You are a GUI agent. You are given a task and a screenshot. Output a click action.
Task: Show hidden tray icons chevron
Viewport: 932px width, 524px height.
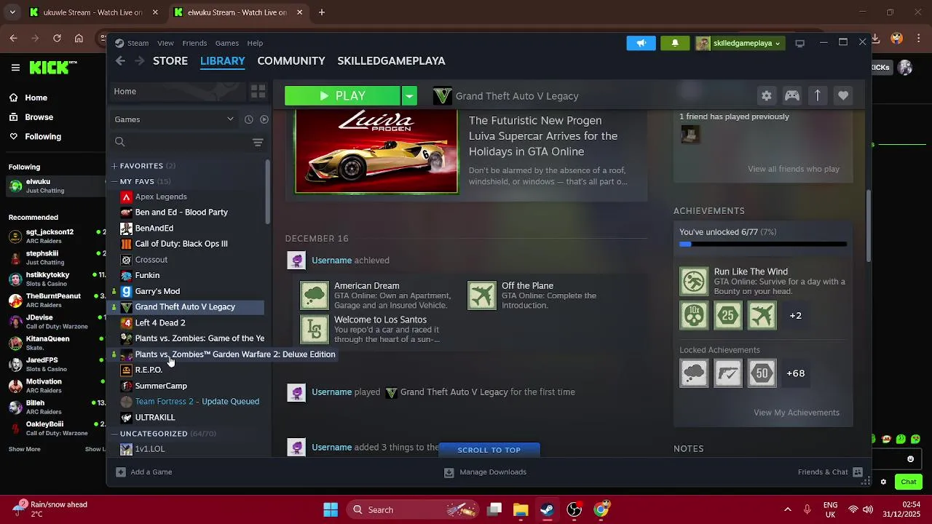787,509
